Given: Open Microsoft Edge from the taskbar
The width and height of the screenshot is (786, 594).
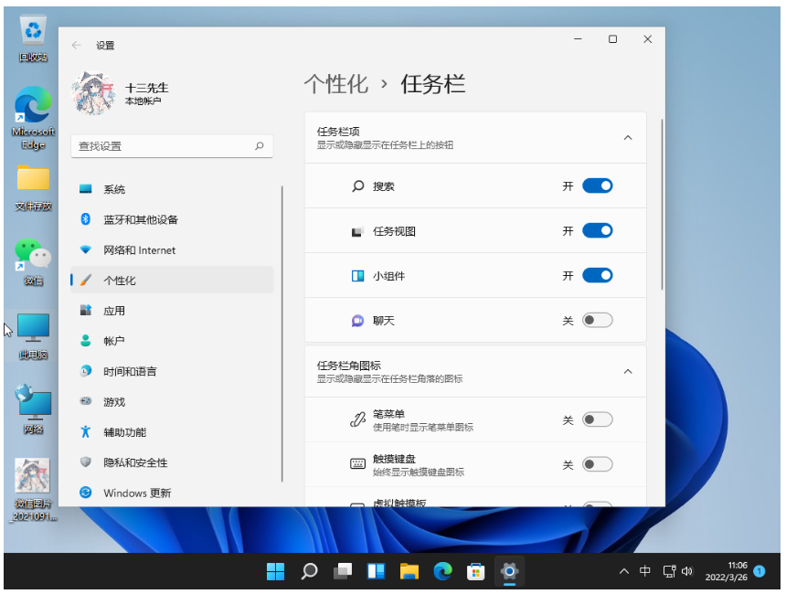Looking at the screenshot, I should pos(442,572).
